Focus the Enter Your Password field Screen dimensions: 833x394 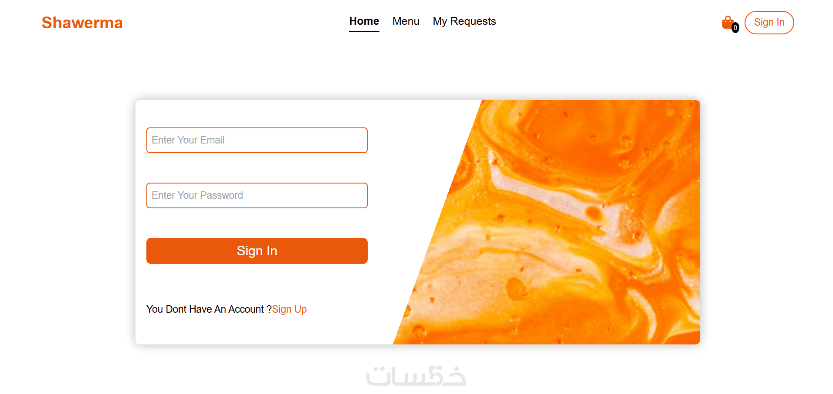point(257,195)
